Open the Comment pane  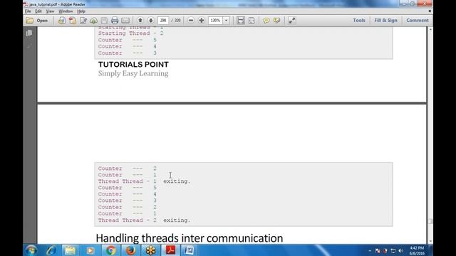click(x=418, y=21)
